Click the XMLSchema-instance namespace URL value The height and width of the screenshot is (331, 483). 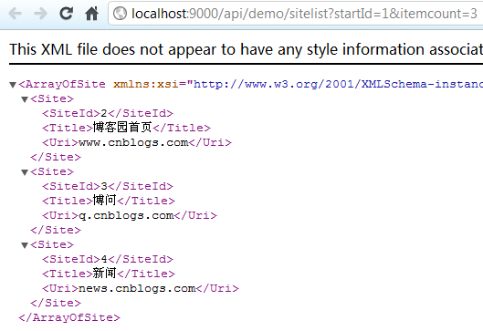pyautogui.click(x=338, y=84)
